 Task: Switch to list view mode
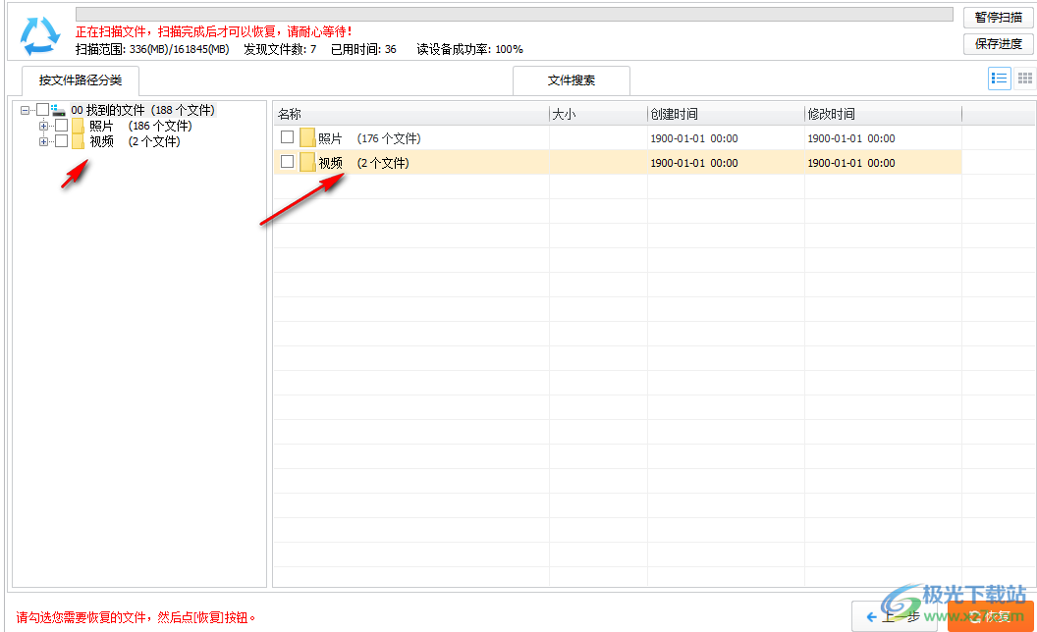(998, 78)
